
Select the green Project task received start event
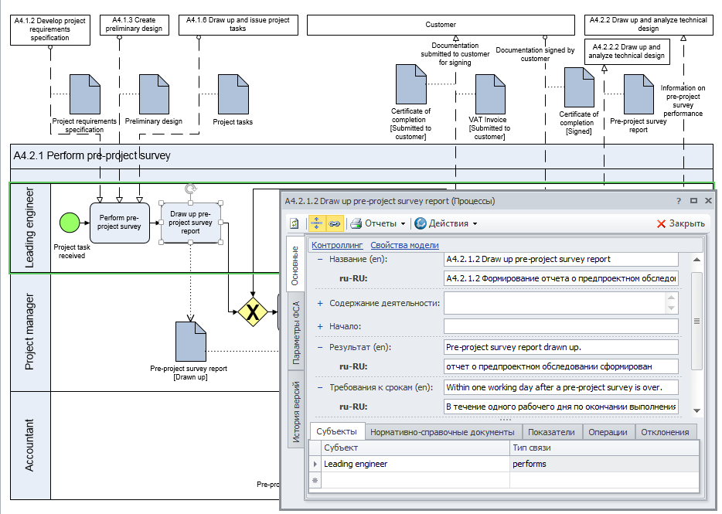(70, 223)
